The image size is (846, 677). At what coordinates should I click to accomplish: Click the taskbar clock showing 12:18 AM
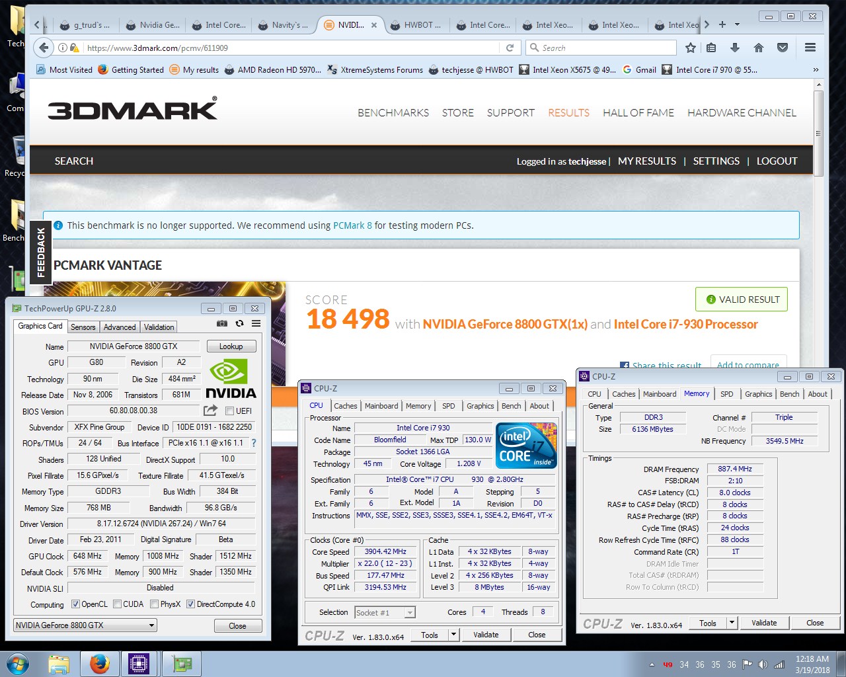[812, 664]
